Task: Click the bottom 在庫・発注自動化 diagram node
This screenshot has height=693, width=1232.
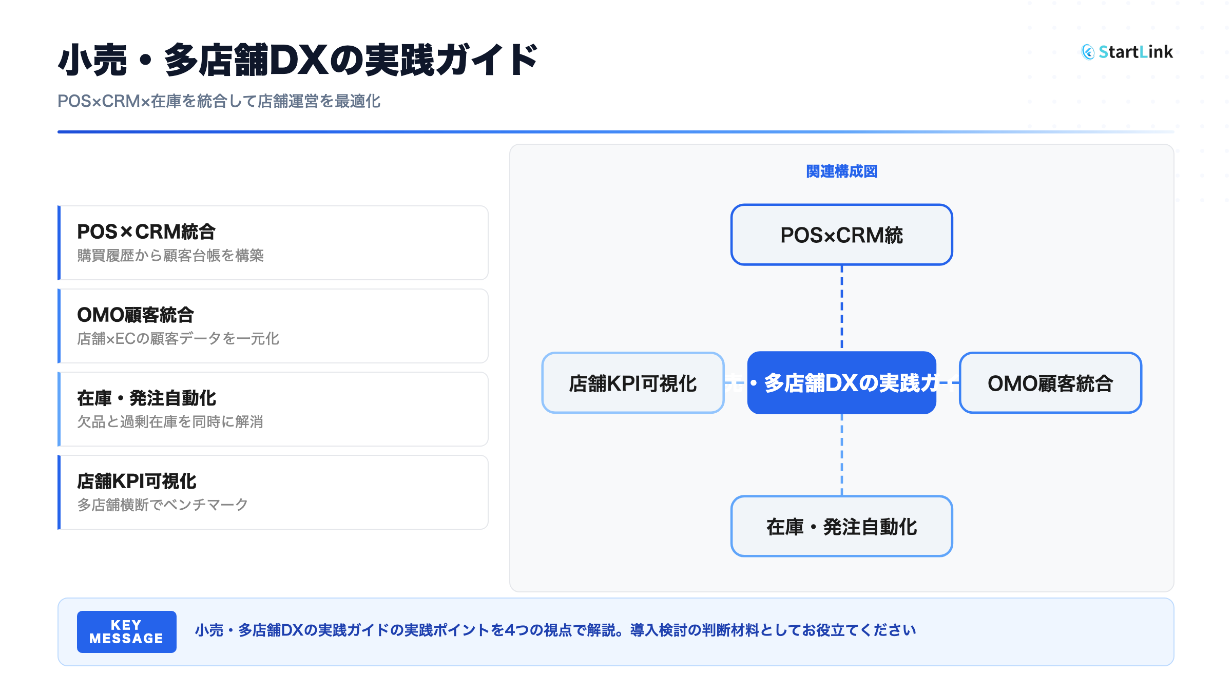Action: pos(841,526)
